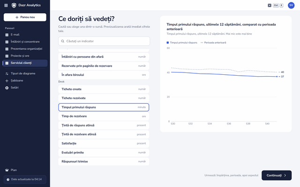The height and width of the screenshot is (187, 300).
Task: Open Setări in the sidebar
Action: [x=25, y=88]
